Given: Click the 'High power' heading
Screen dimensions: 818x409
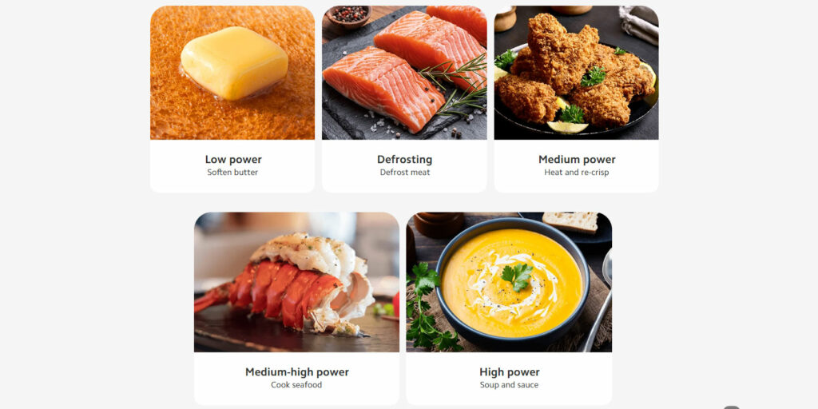Looking at the screenshot, I should click(510, 372).
